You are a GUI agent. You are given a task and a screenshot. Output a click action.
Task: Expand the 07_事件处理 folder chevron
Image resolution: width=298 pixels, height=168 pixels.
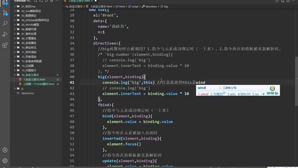tap(14, 34)
